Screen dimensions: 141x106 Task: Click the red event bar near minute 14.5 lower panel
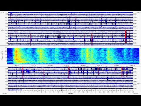click(69, 73)
